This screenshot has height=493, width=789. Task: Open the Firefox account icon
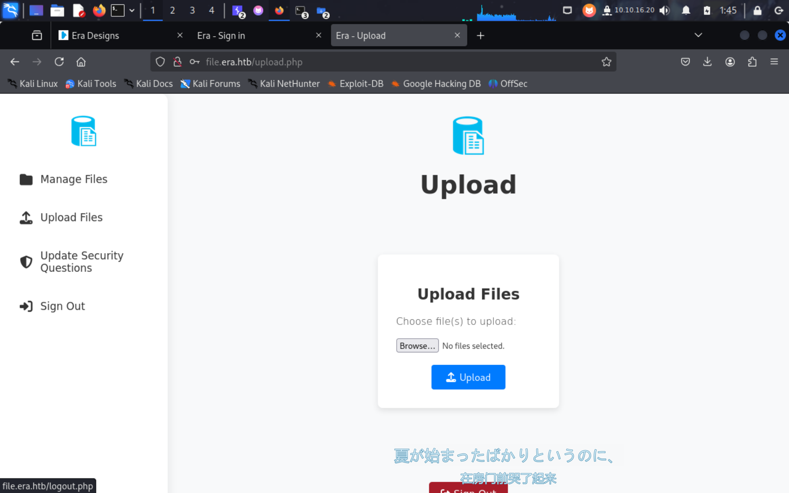coord(730,62)
